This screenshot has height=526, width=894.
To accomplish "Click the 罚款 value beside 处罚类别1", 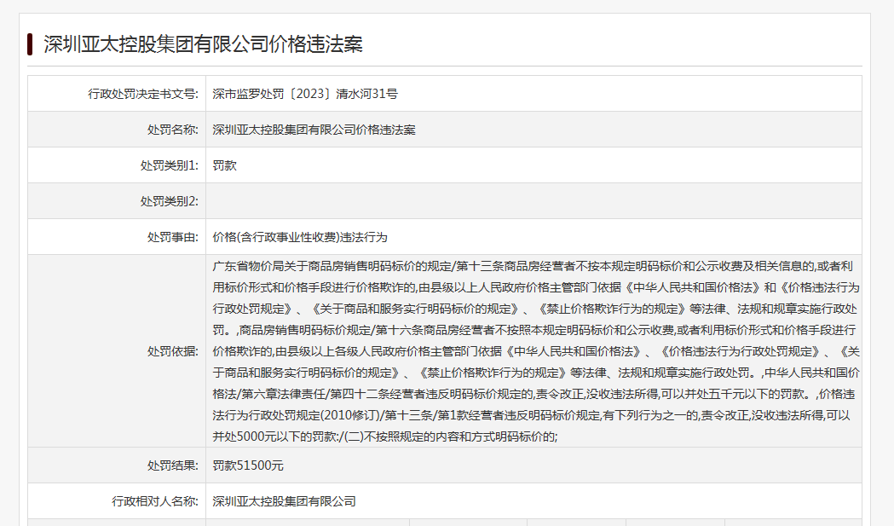I will [x=224, y=165].
